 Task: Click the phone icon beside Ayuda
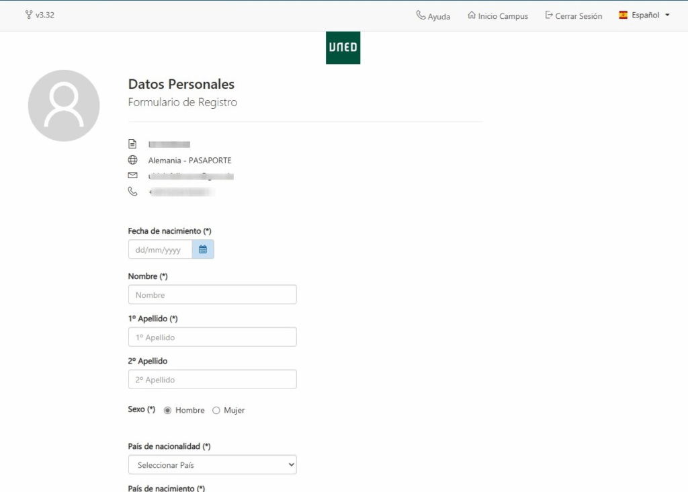pos(421,15)
